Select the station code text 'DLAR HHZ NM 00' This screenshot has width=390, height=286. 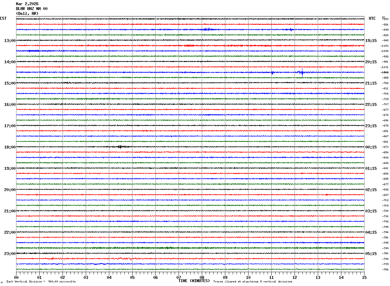point(32,9)
